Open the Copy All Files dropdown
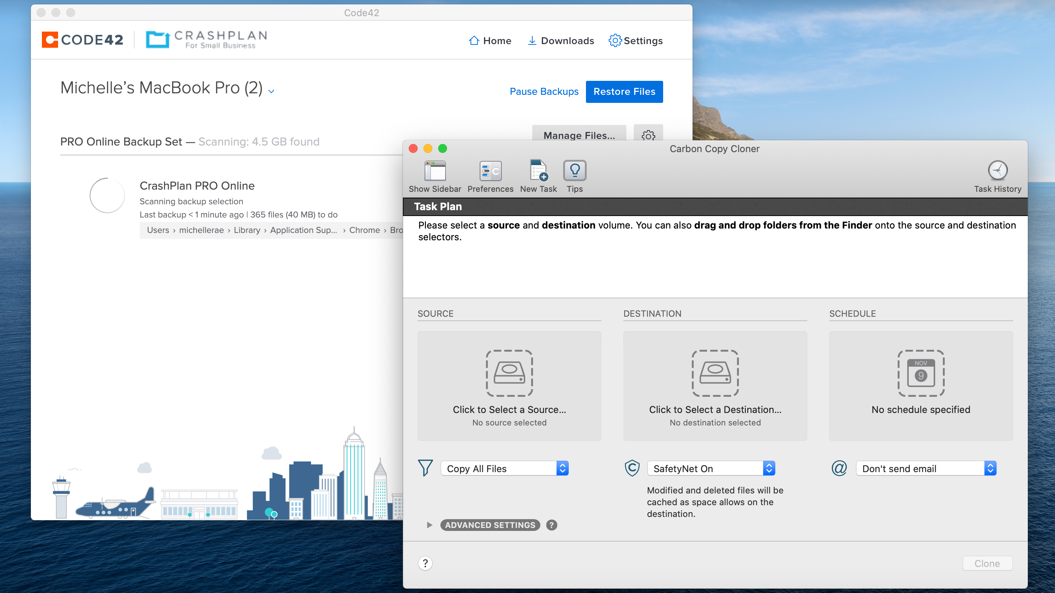 pyautogui.click(x=505, y=468)
